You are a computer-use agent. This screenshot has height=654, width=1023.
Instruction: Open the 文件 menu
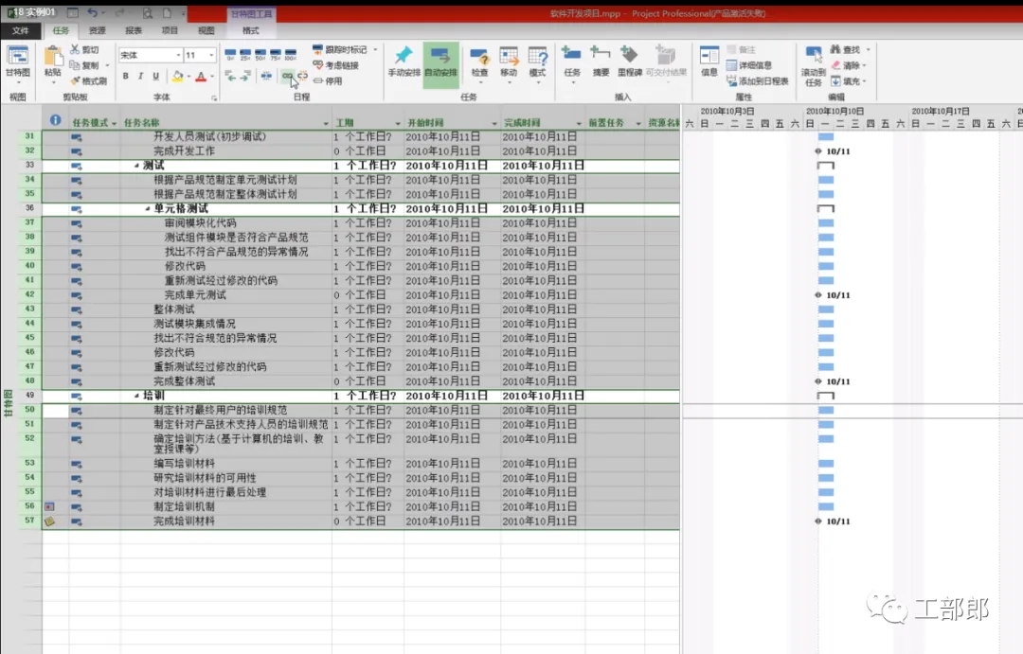[20, 30]
